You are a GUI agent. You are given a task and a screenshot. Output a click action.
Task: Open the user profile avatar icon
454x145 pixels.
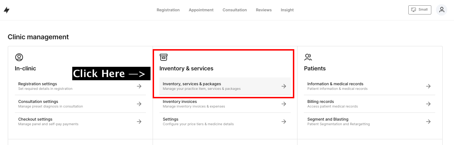pos(442,10)
